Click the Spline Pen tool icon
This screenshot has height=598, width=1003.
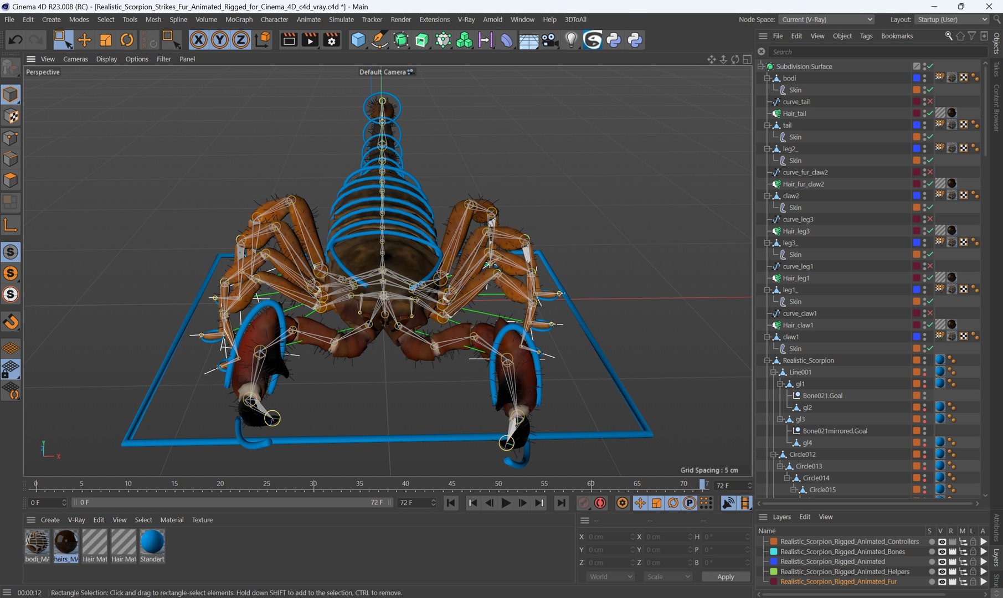click(379, 40)
